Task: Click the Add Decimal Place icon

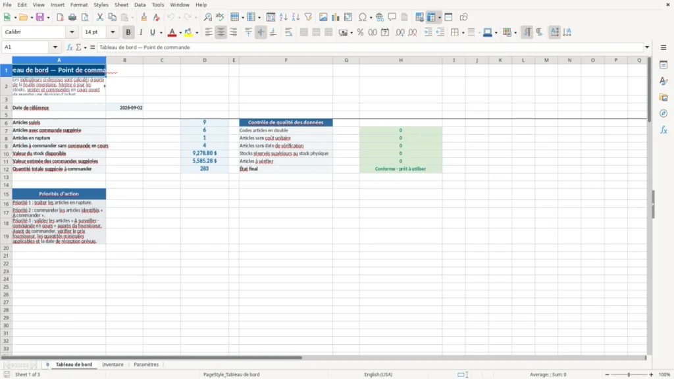Action: coord(400,32)
